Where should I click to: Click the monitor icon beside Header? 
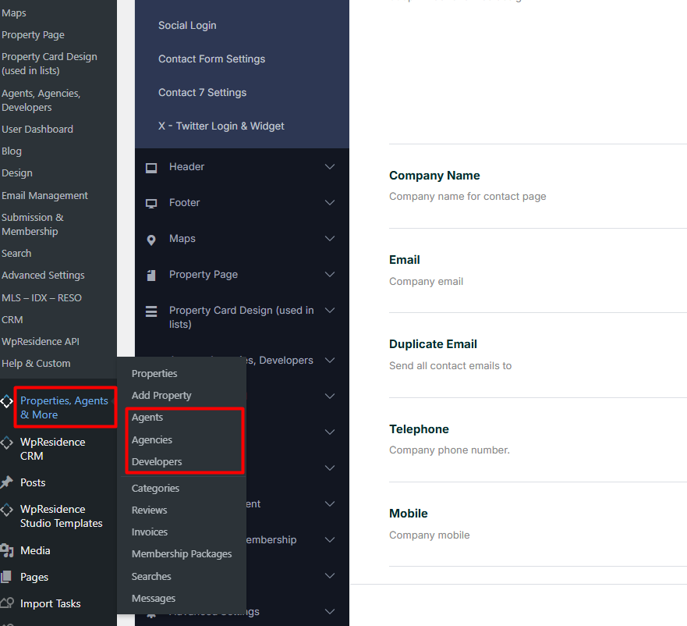coord(151,167)
